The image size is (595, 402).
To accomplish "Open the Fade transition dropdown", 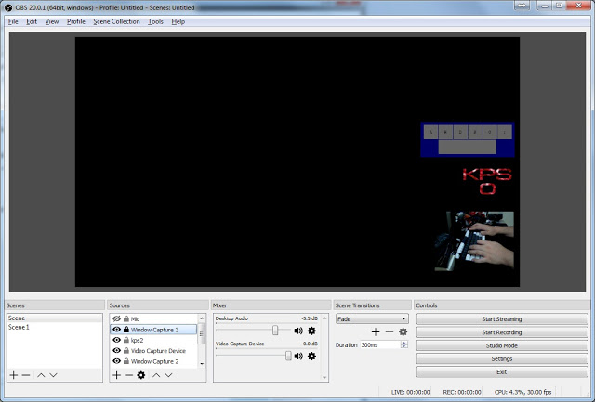I will tap(372, 318).
